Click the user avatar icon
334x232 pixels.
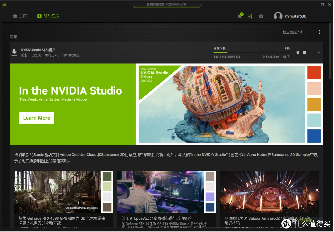278,16
